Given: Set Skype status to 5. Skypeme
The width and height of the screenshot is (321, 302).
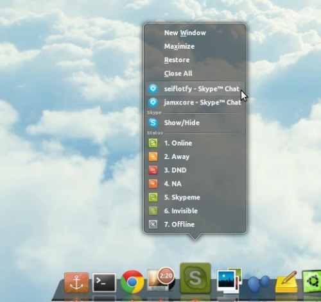Looking at the screenshot, I should coord(195,197).
